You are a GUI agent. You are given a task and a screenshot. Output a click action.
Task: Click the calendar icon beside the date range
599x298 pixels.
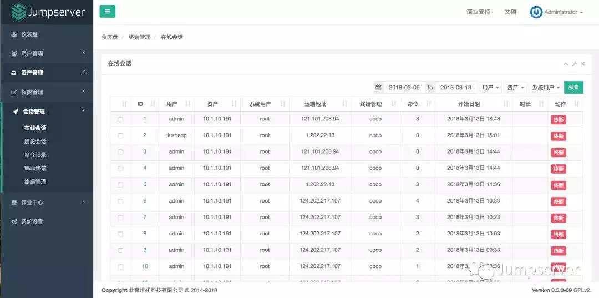click(378, 88)
